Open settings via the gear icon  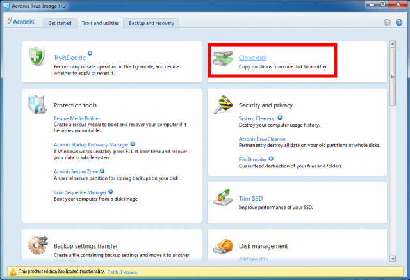387,22
